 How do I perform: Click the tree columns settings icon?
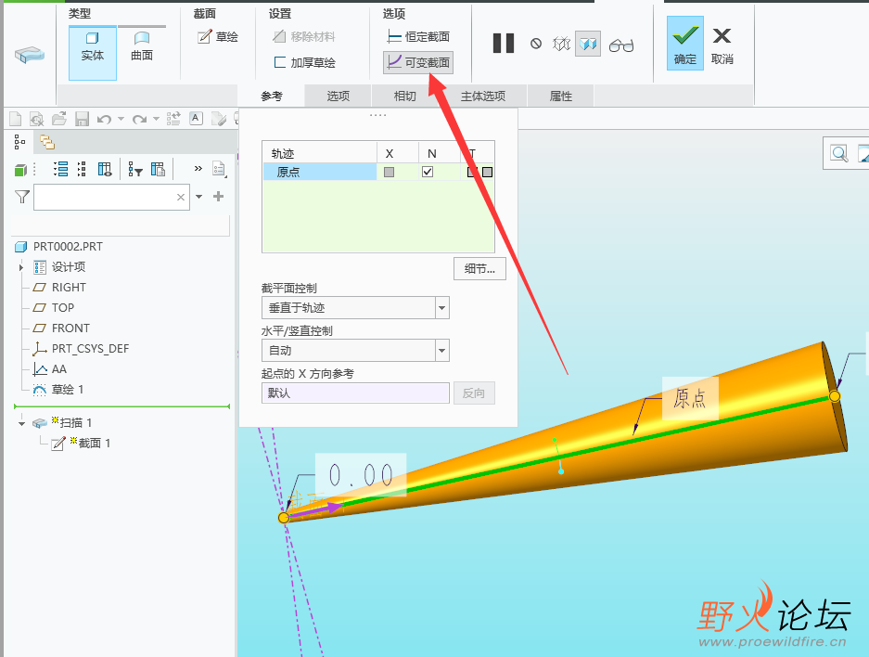tap(158, 169)
